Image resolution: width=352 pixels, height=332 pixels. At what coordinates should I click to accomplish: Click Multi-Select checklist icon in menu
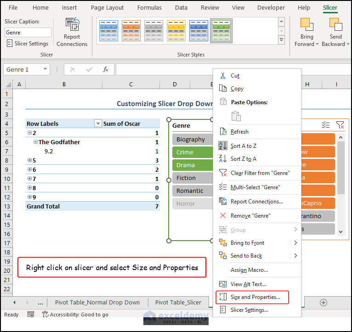223,187
